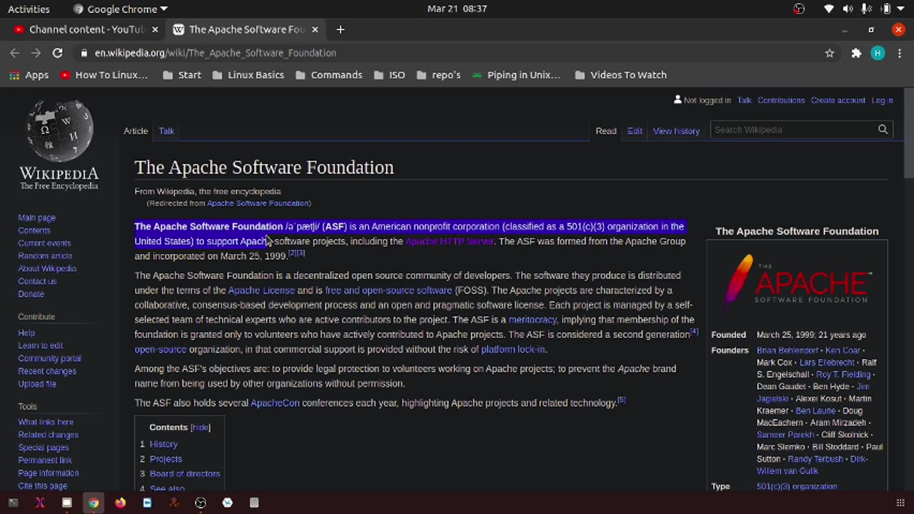Image resolution: width=914 pixels, height=514 pixels.
Task: Launch Firefox from the bottom taskbar
Action: tap(120, 503)
